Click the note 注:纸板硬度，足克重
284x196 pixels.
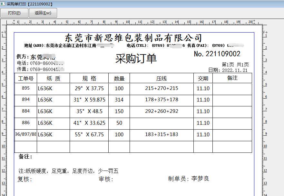click(68, 171)
